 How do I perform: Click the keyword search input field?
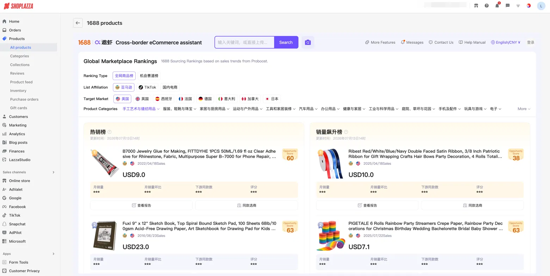pyautogui.click(x=245, y=42)
